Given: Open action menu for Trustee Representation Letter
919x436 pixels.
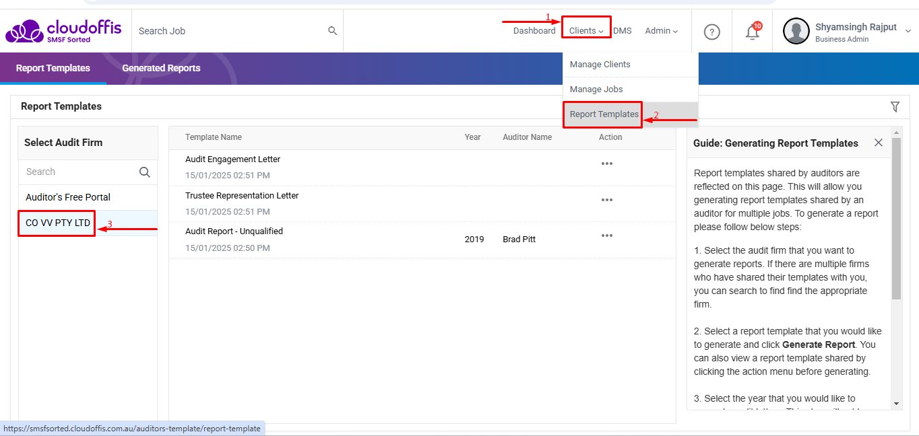Looking at the screenshot, I should point(607,200).
